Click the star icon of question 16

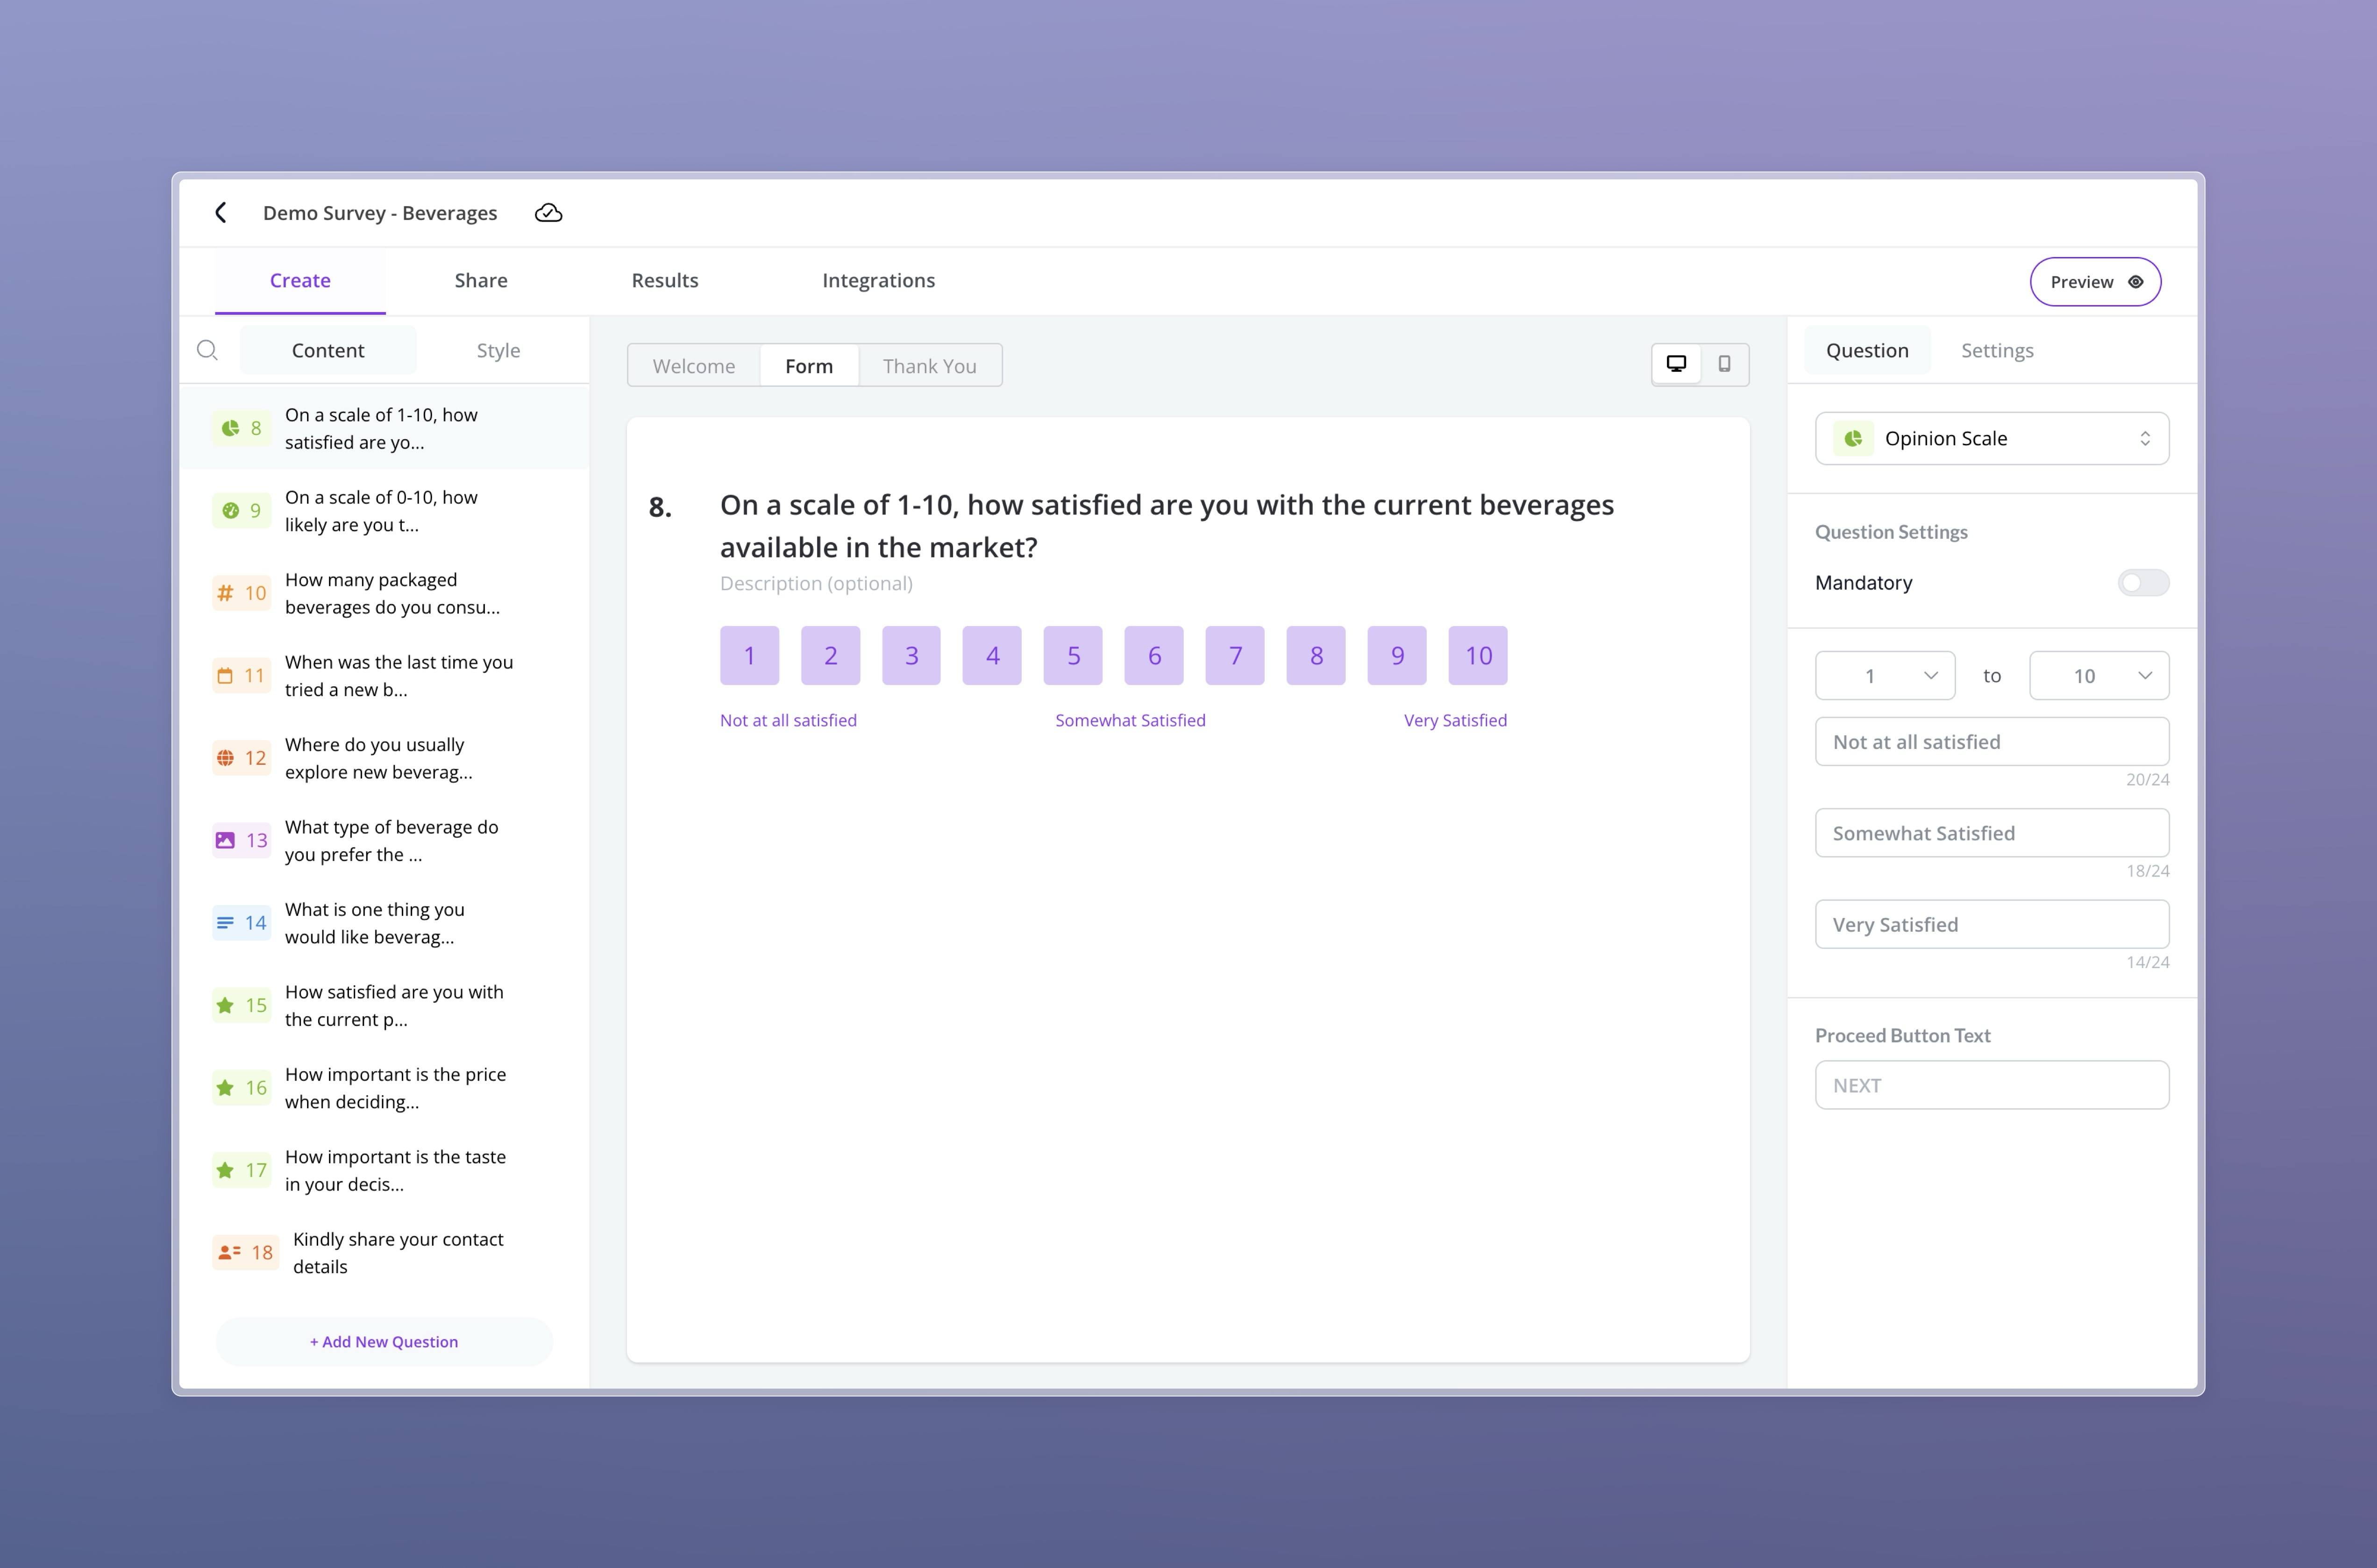225,1088
